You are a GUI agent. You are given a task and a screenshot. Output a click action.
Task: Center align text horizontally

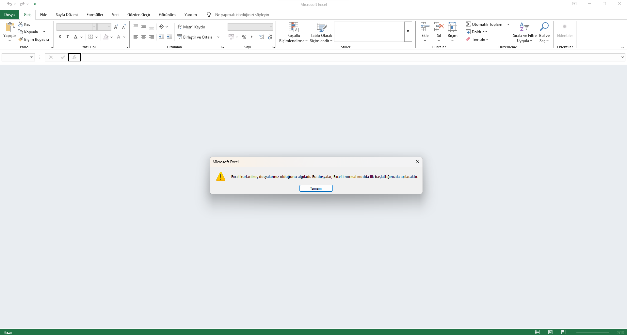[x=144, y=37]
